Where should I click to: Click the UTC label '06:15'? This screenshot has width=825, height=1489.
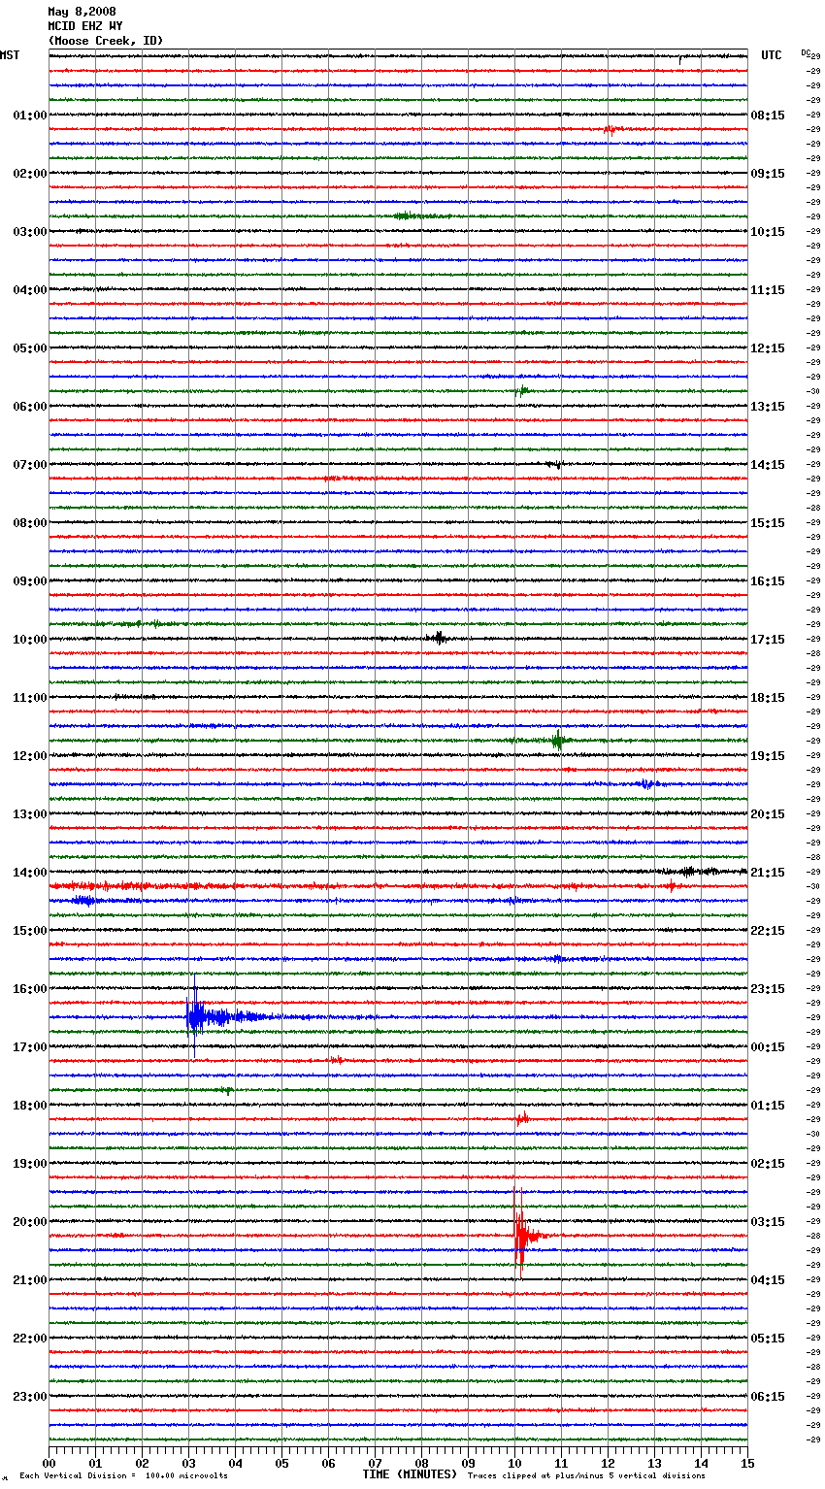(768, 1397)
